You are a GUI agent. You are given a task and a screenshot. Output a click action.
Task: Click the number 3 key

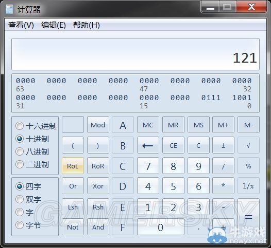click(x=198, y=206)
